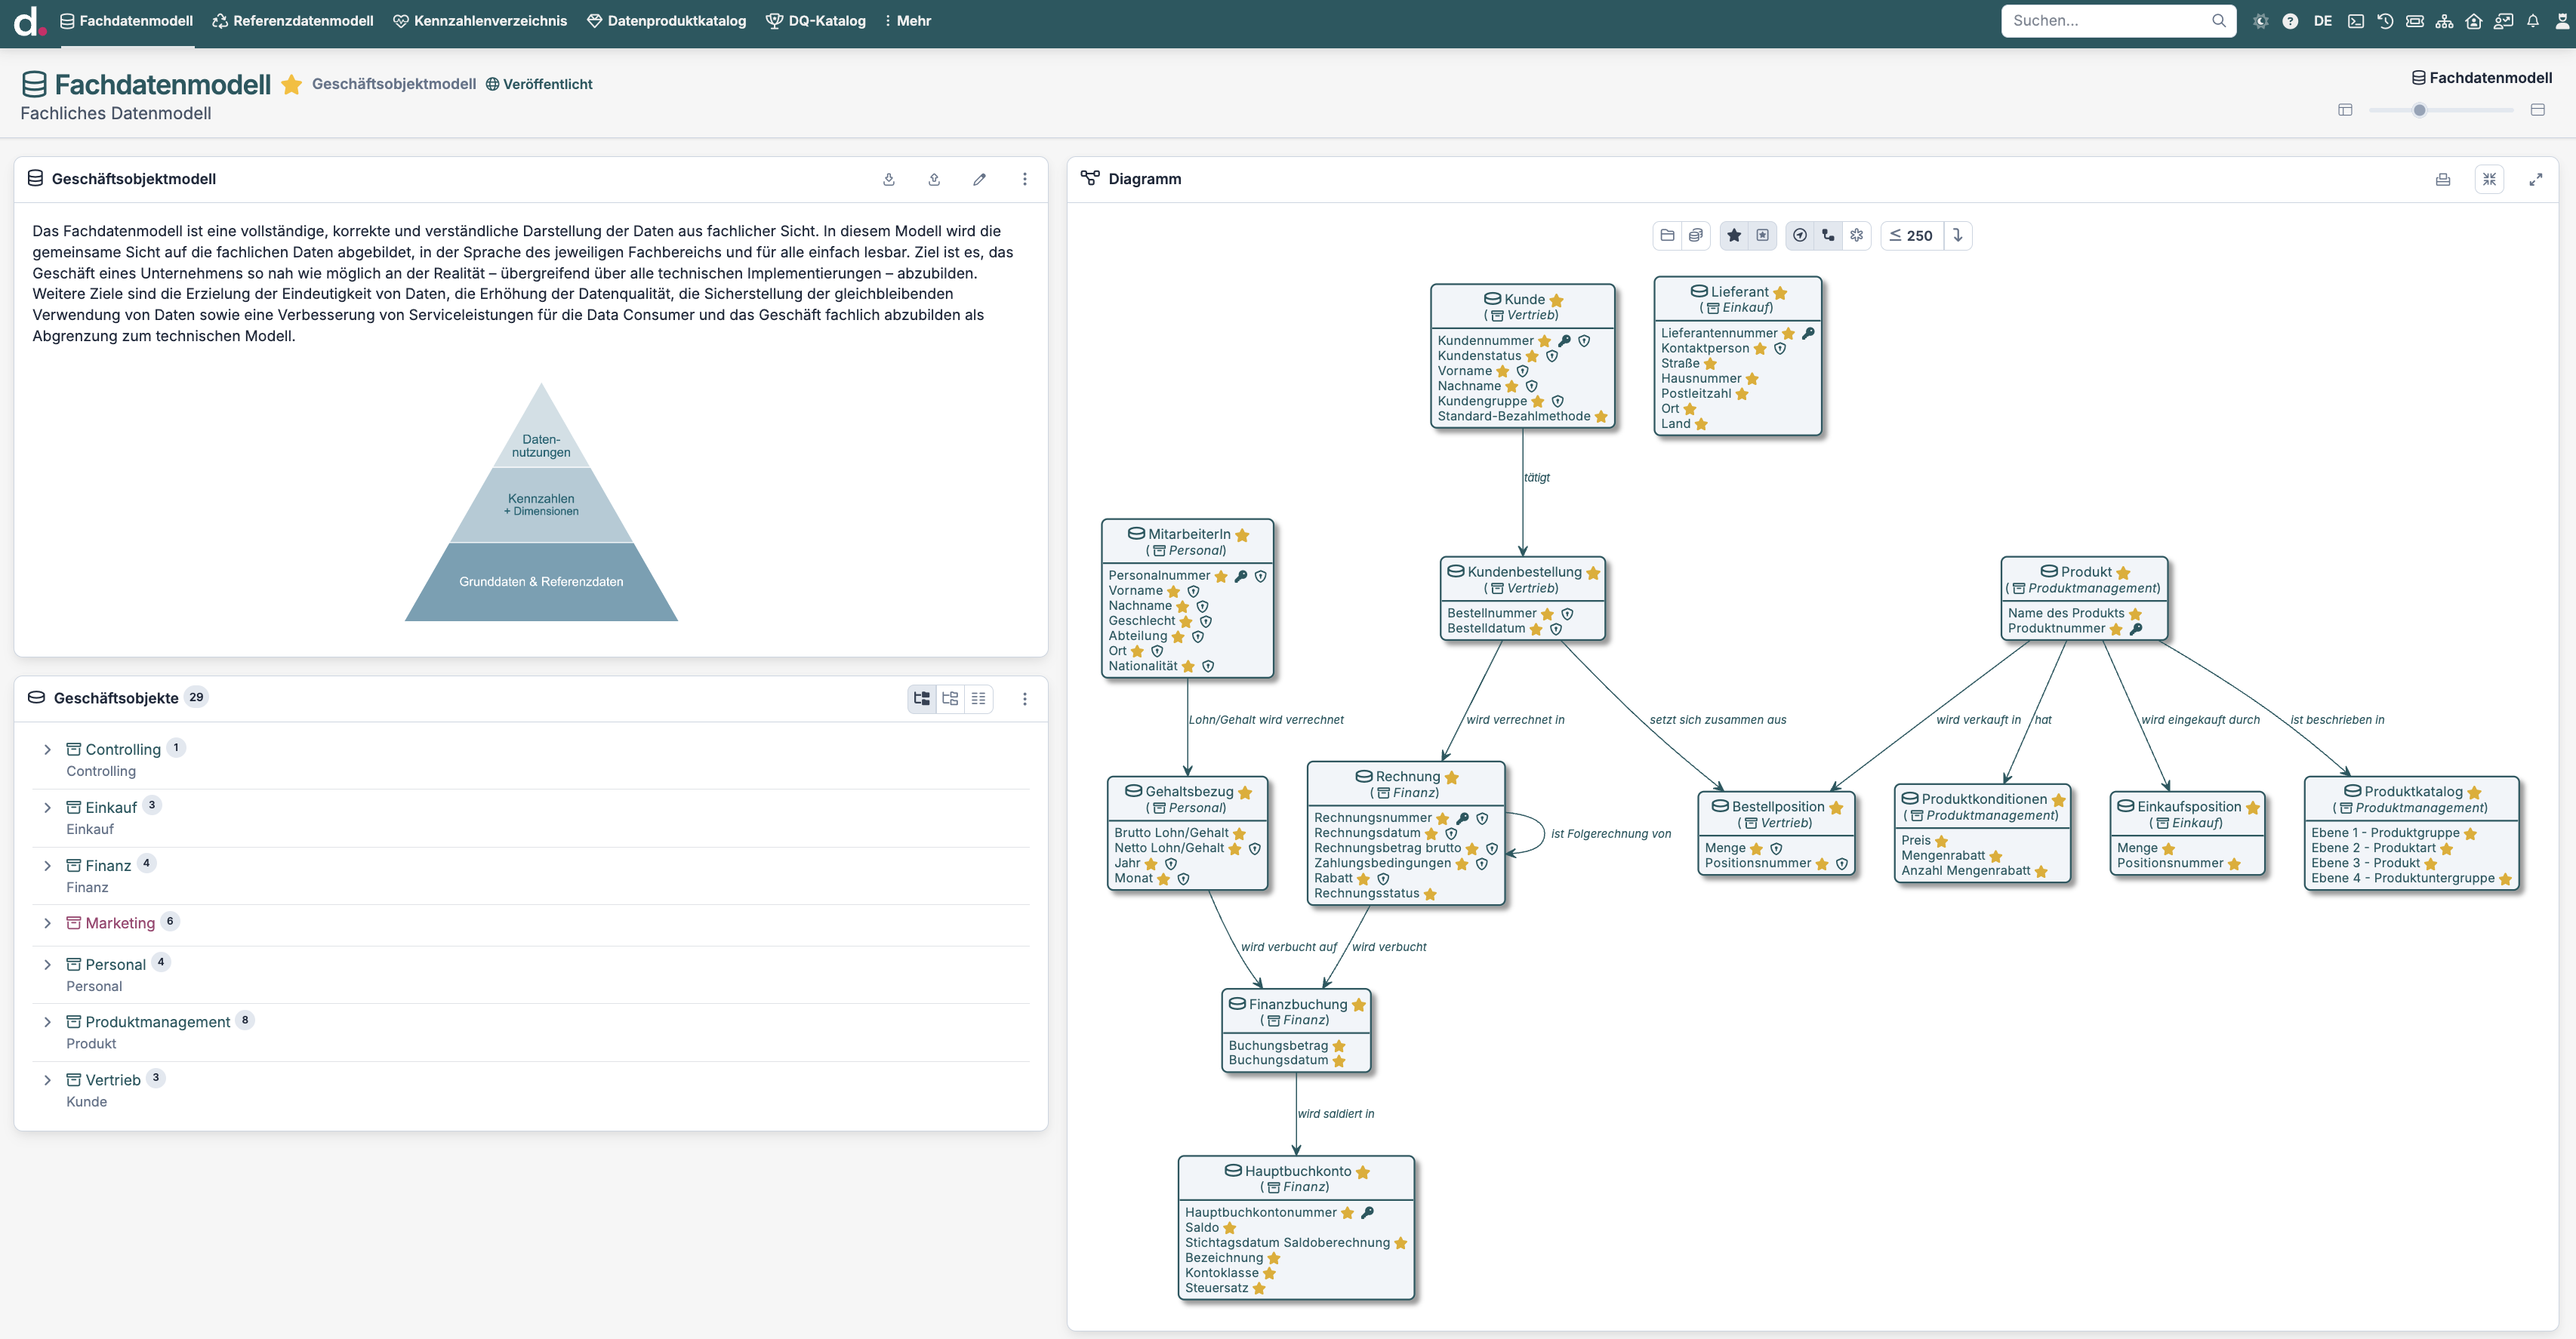The height and width of the screenshot is (1339, 2576).
Task: Expand the Diagramm panel to fullscreen
Action: pyautogui.click(x=2535, y=179)
